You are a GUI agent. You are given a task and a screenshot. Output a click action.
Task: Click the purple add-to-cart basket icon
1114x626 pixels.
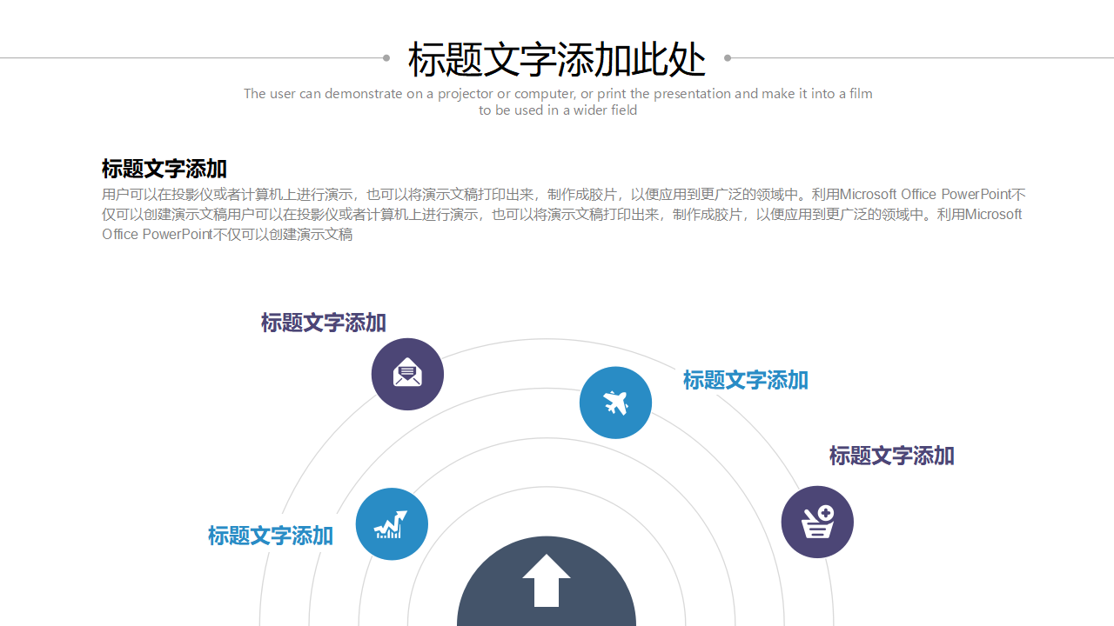coord(817,522)
